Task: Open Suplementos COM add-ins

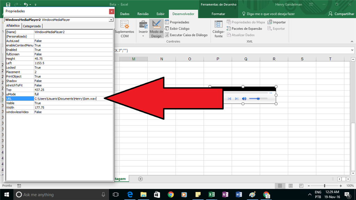Action: 124,29
